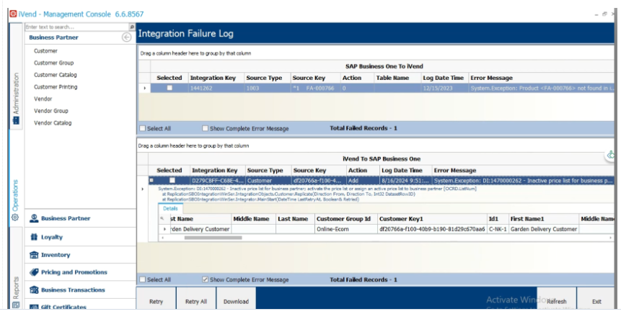
Task: Click the Gift Certificates module icon
Action: tap(34, 307)
